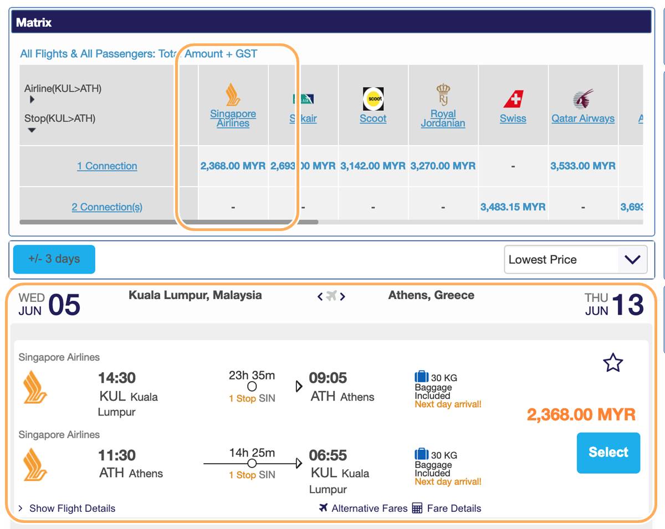Click the 06:55 KUL arrival time
Viewport: 665px width, 529px height.
(328, 455)
